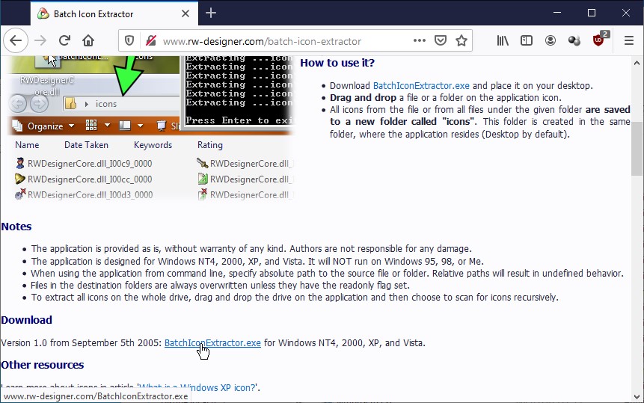The height and width of the screenshot is (403, 644).
Task: Click the BatchIconExtractor.exe link under Download
Action: [x=212, y=343]
